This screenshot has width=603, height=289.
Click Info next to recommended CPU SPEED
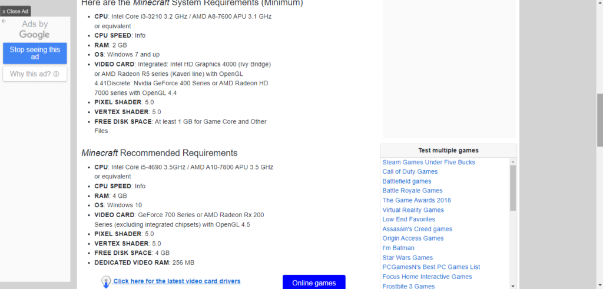coord(140,186)
